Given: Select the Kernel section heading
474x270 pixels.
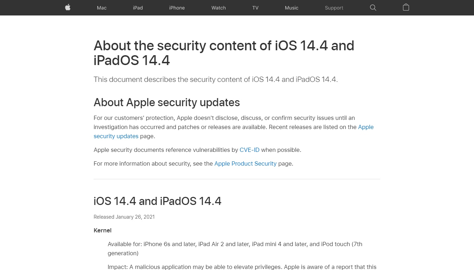Looking at the screenshot, I should (102, 230).
